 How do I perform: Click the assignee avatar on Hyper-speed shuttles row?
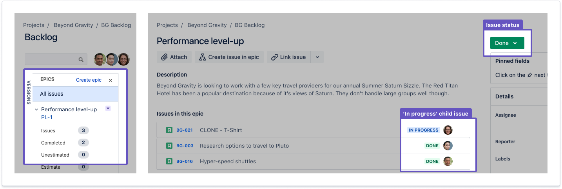pos(448,161)
